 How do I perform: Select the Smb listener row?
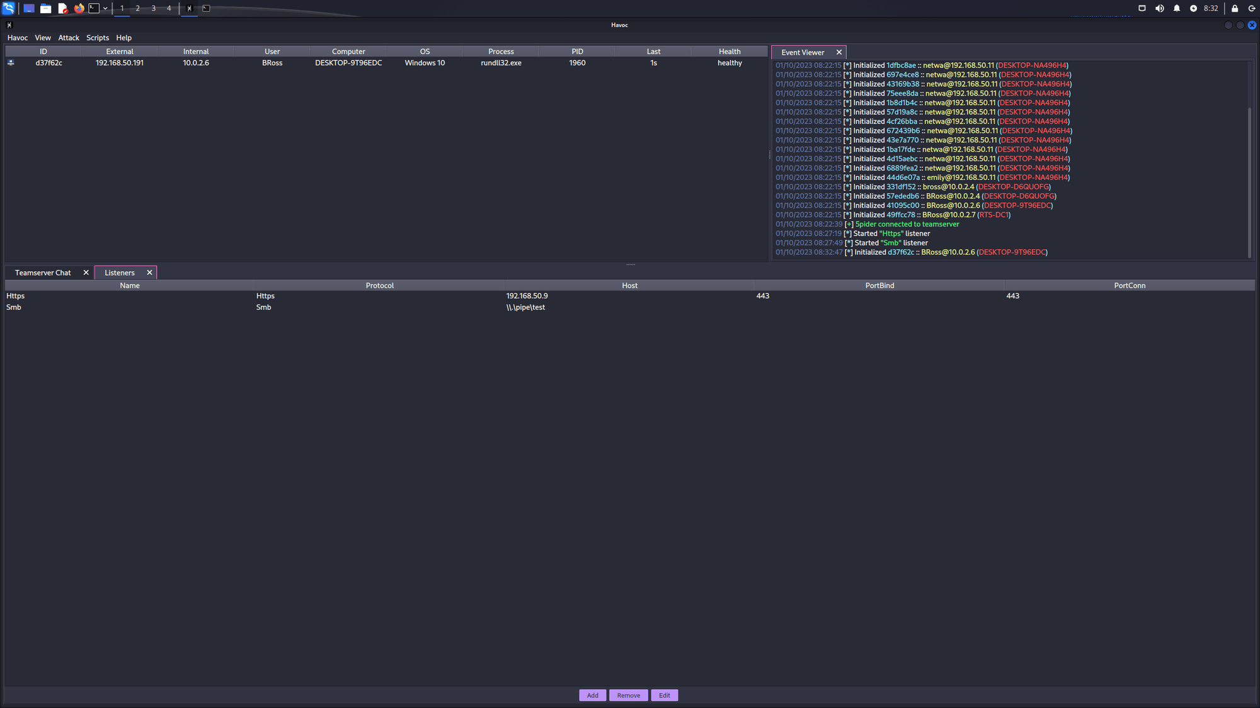[x=630, y=307]
